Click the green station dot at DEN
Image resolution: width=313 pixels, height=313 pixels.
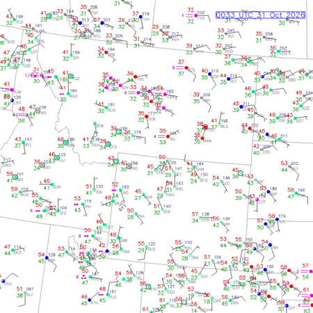point(230,300)
